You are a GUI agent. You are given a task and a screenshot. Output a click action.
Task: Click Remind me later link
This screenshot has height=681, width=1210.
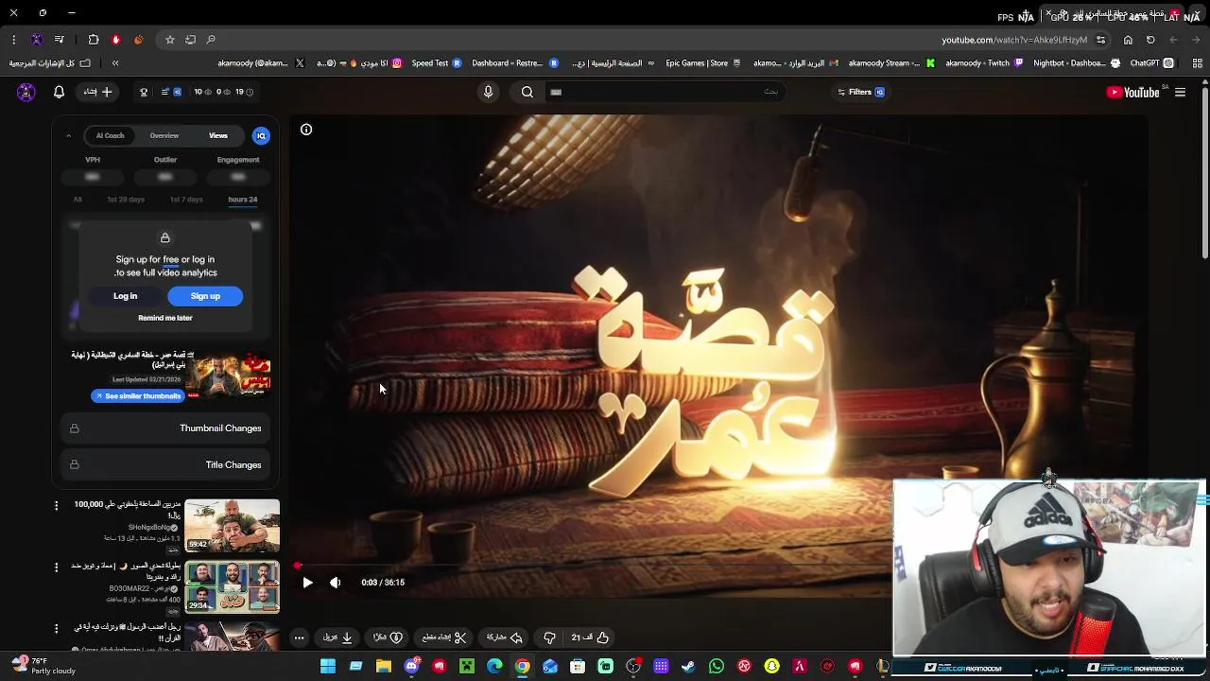[165, 318]
